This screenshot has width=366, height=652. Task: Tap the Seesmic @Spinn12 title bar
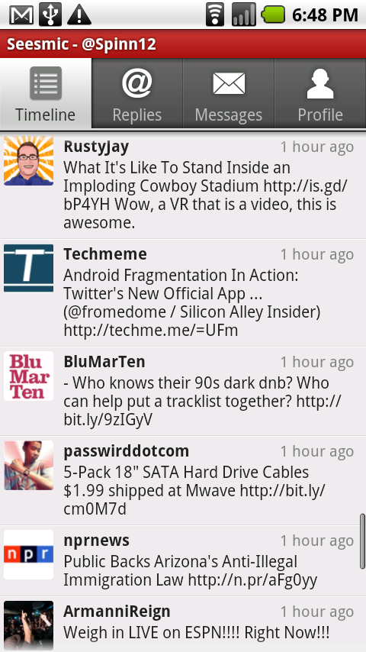click(183, 44)
